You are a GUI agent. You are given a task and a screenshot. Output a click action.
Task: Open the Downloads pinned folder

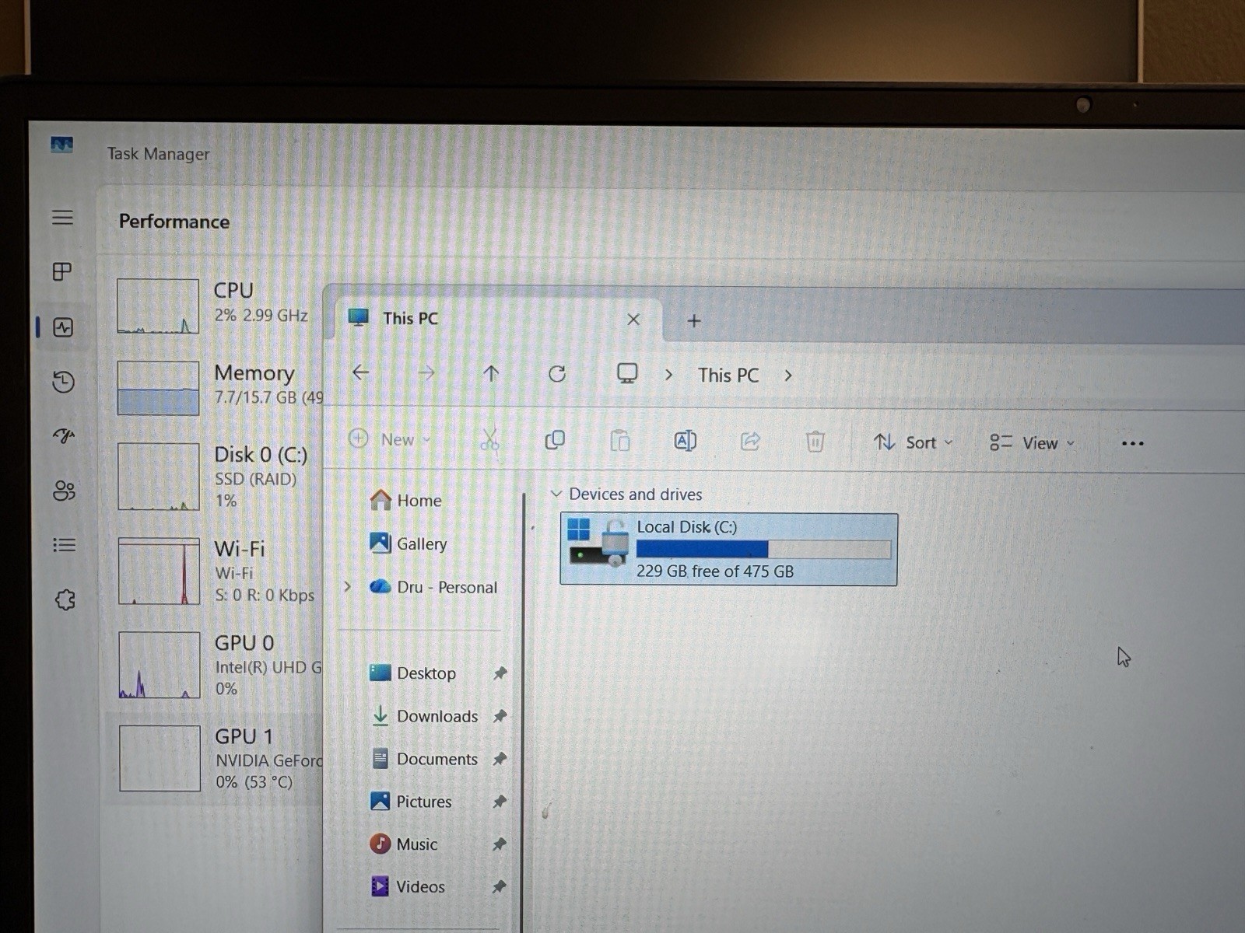[x=424, y=716]
